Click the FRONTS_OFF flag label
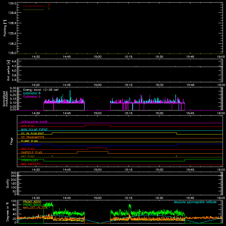The height and width of the screenshot is (226, 226). coord(30,160)
